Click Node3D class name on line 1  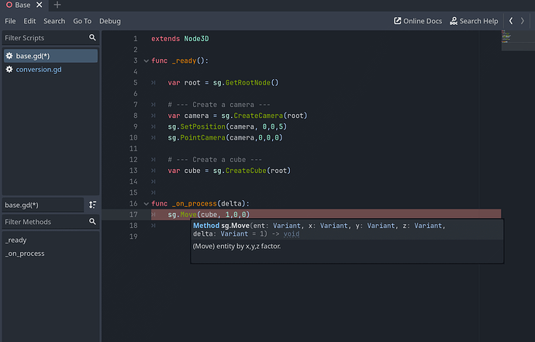click(x=196, y=39)
